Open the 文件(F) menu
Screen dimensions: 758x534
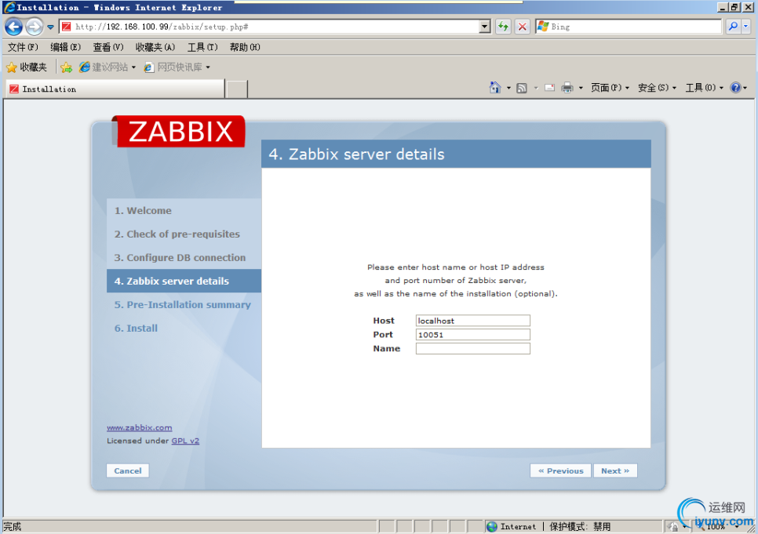pos(23,47)
